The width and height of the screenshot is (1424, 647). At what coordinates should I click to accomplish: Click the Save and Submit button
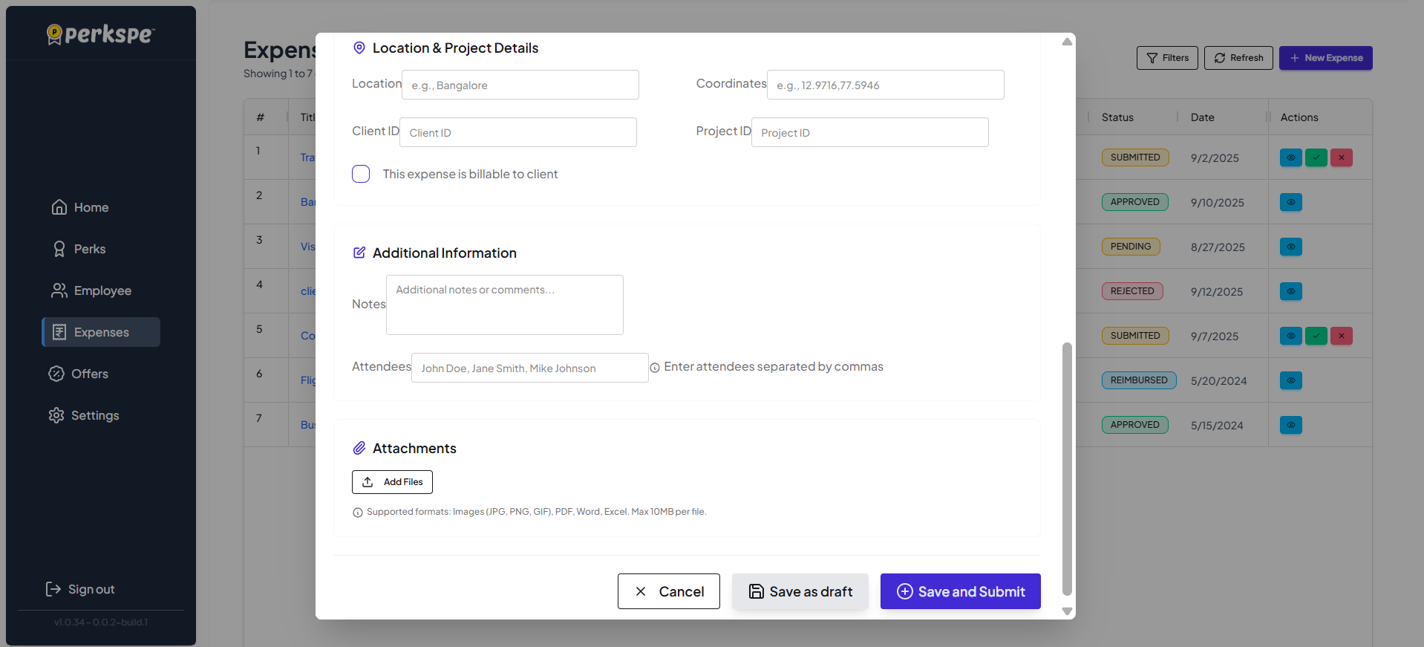(x=960, y=591)
